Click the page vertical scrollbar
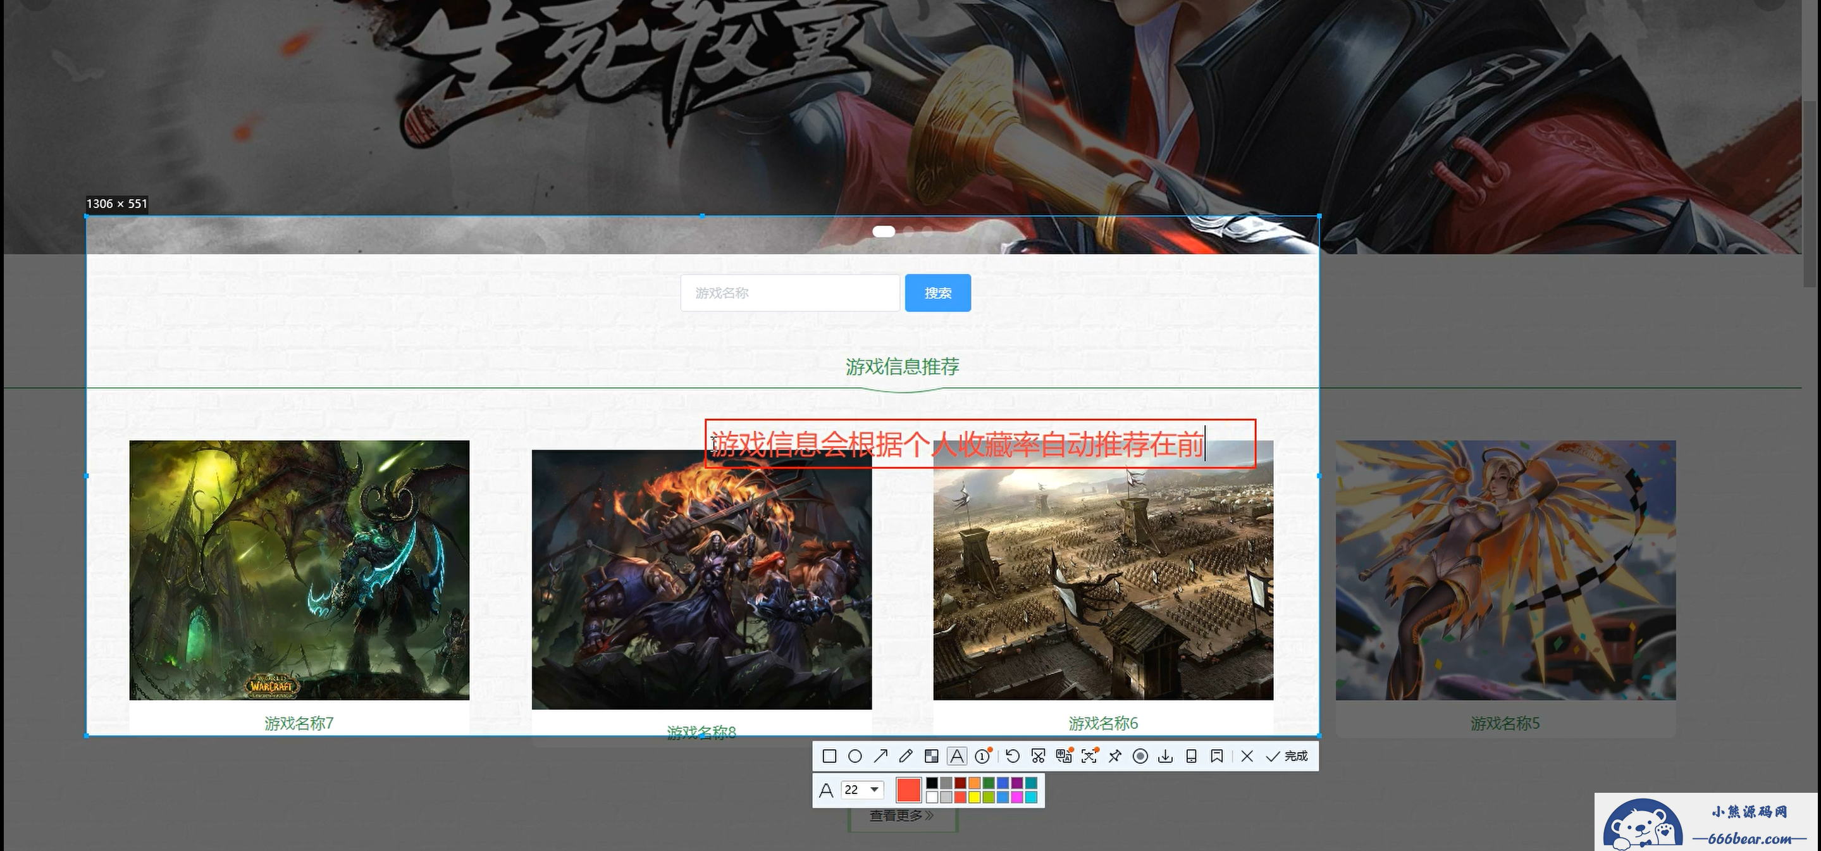1821x851 pixels. click(1810, 192)
